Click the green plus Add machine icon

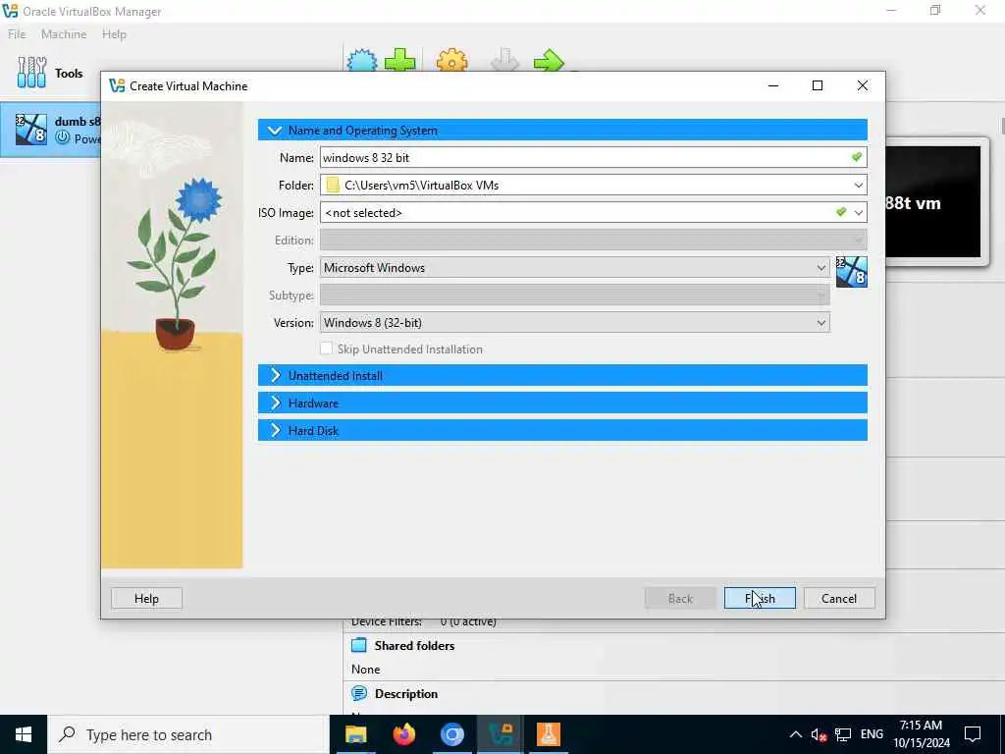(400, 60)
